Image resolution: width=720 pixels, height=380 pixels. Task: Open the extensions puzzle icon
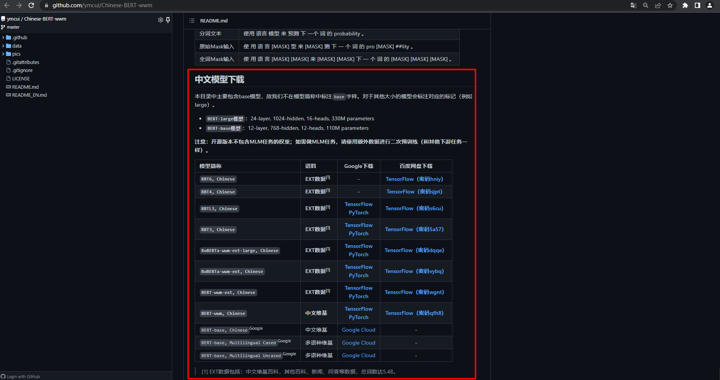(685, 5)
